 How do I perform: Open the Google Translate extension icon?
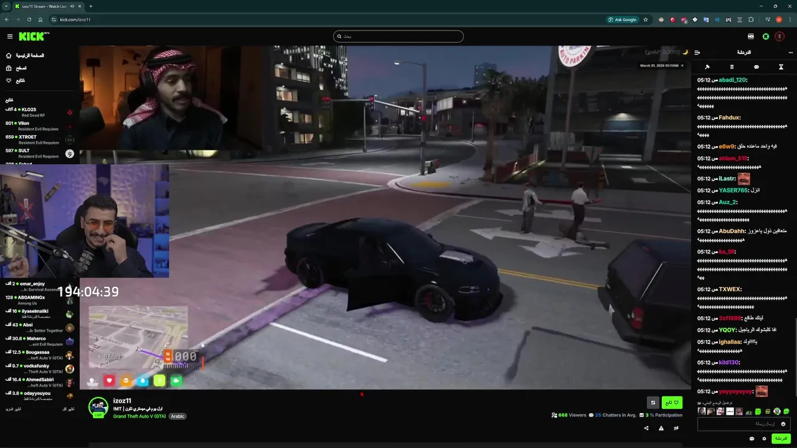(x=706, y=19)
